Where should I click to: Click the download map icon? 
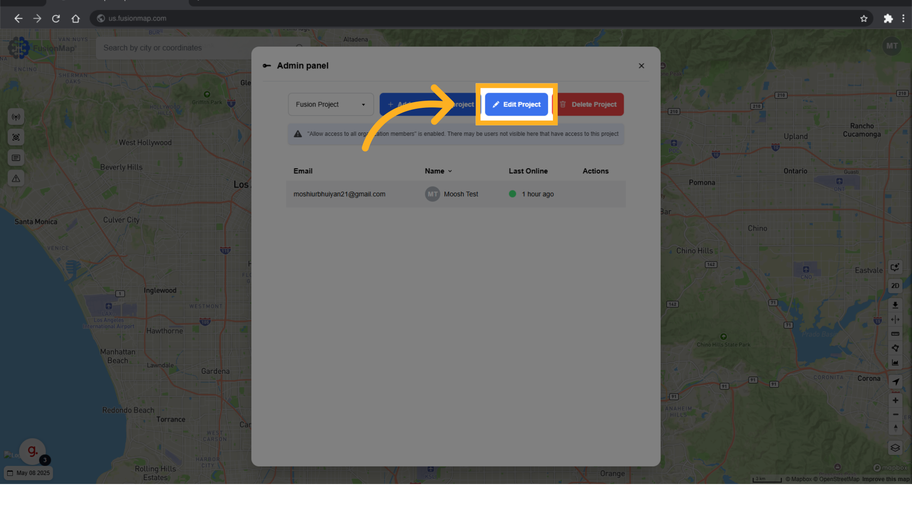[895, 305]
